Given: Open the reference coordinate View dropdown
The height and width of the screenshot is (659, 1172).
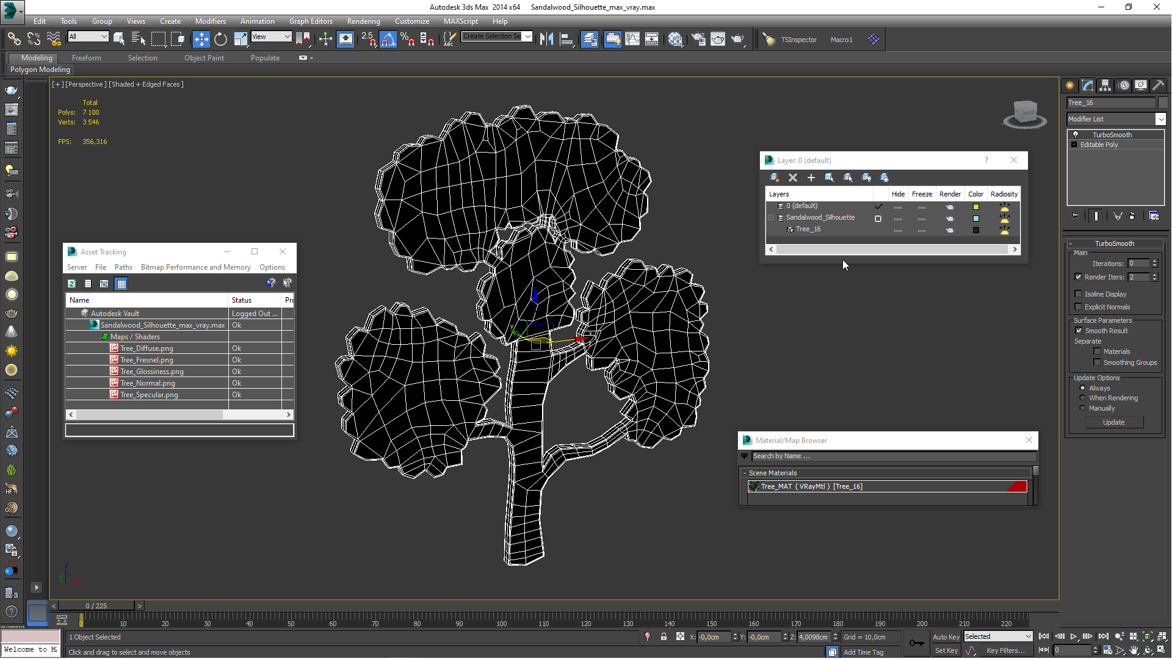Looking at the screenshot, I should click(x=287, y=37).
